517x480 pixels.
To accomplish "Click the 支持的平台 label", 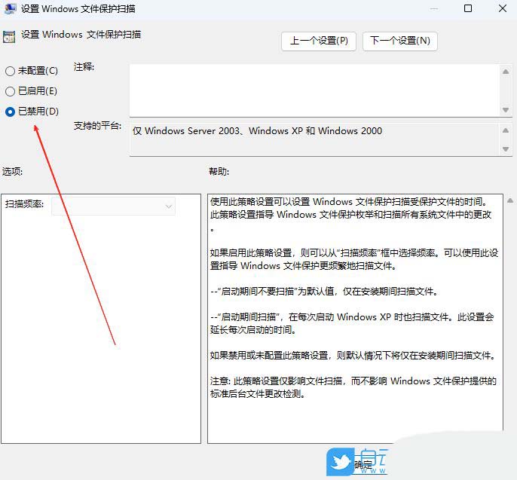I will point(97,126).
